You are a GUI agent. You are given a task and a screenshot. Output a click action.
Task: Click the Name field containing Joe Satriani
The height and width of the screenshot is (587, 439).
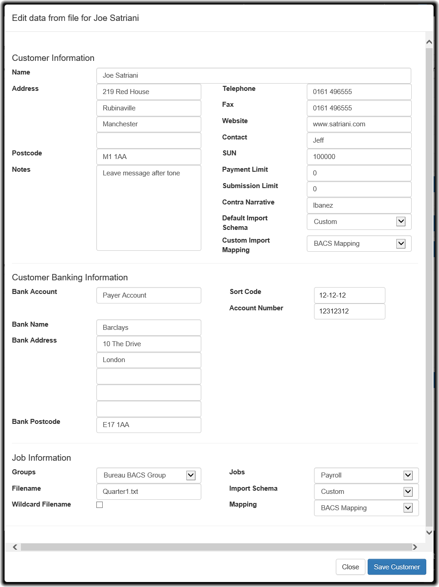[254, 75]
